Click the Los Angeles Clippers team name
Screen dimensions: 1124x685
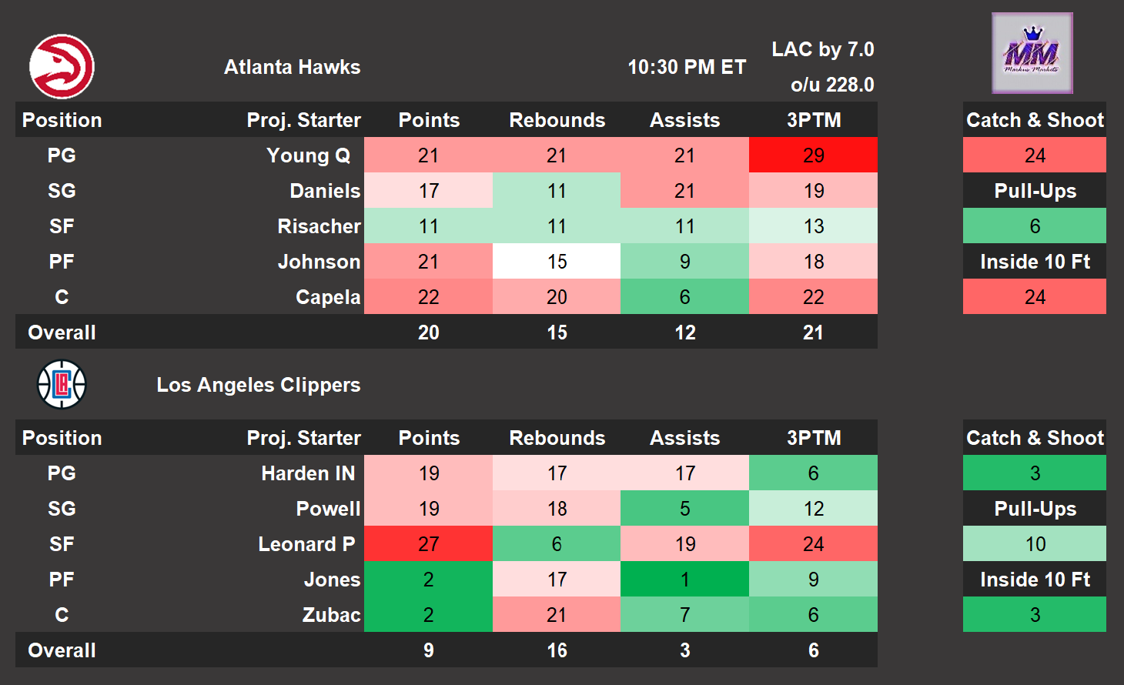[x=258, y=385]
